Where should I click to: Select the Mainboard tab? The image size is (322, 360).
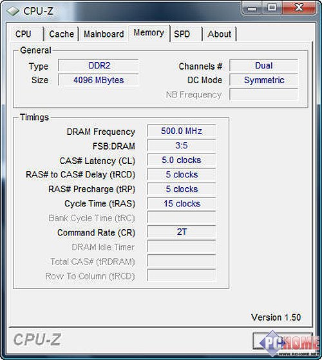pyautogui.click(x=104, y=34)
